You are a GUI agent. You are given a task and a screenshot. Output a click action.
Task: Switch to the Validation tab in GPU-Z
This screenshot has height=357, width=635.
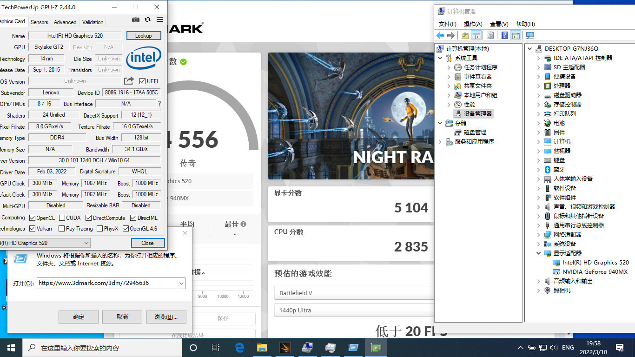click(x=93, y=22)
